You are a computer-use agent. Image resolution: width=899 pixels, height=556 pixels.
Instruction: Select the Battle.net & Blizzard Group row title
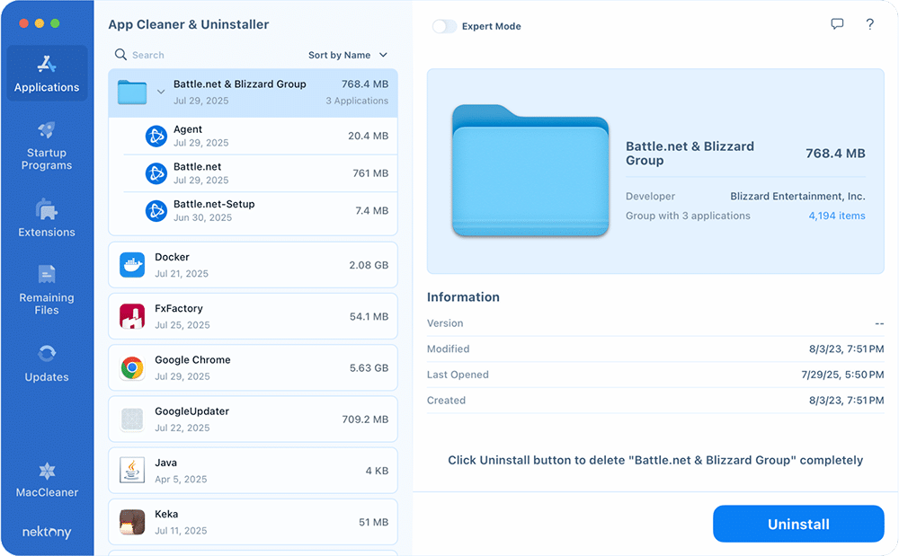[x=240, y=84]
